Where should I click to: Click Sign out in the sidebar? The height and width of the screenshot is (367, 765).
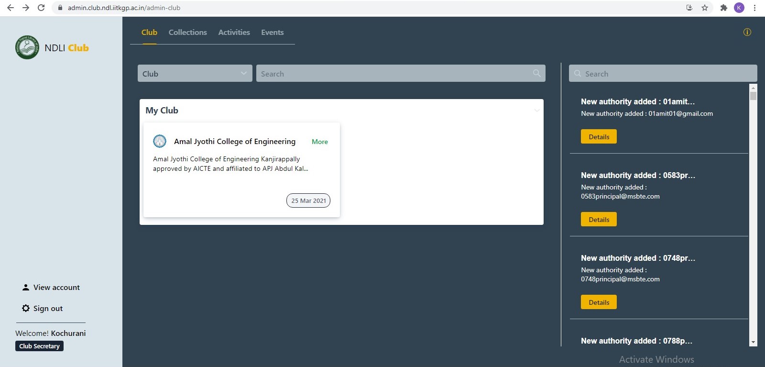click(x=48, y=309)
